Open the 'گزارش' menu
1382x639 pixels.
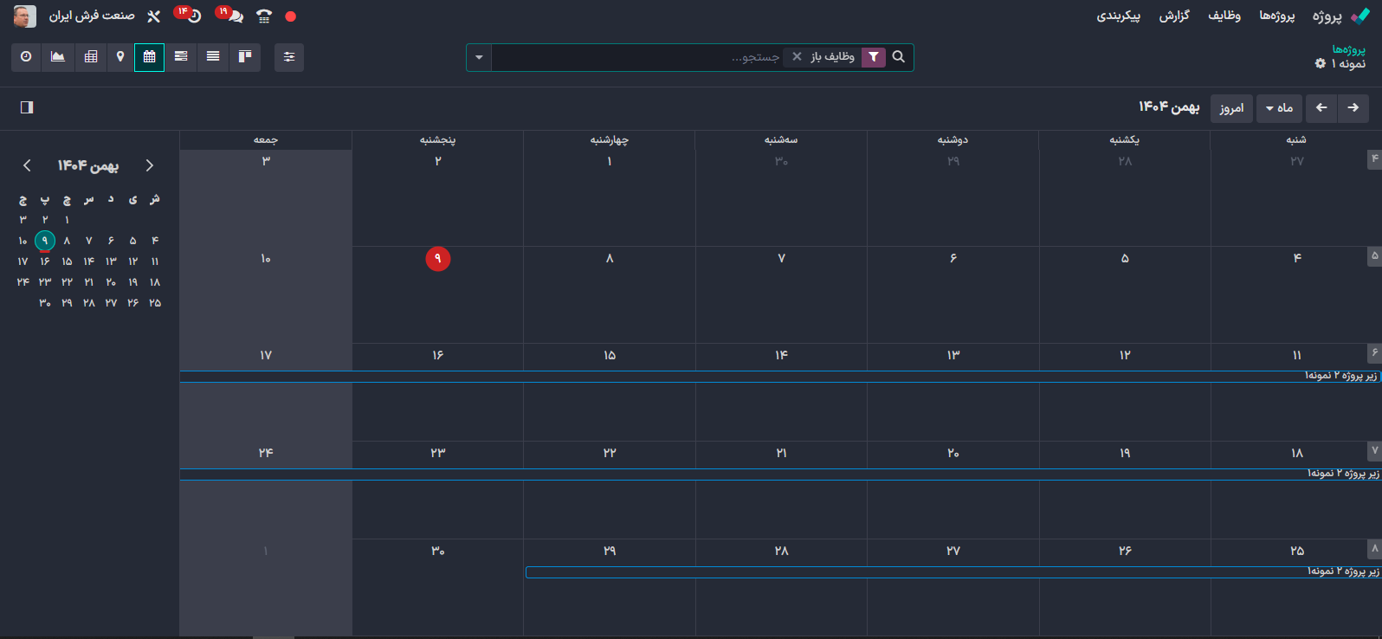(x=1174, y=16)
